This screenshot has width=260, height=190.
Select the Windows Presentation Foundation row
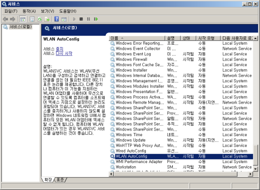(x=181, y=92)
